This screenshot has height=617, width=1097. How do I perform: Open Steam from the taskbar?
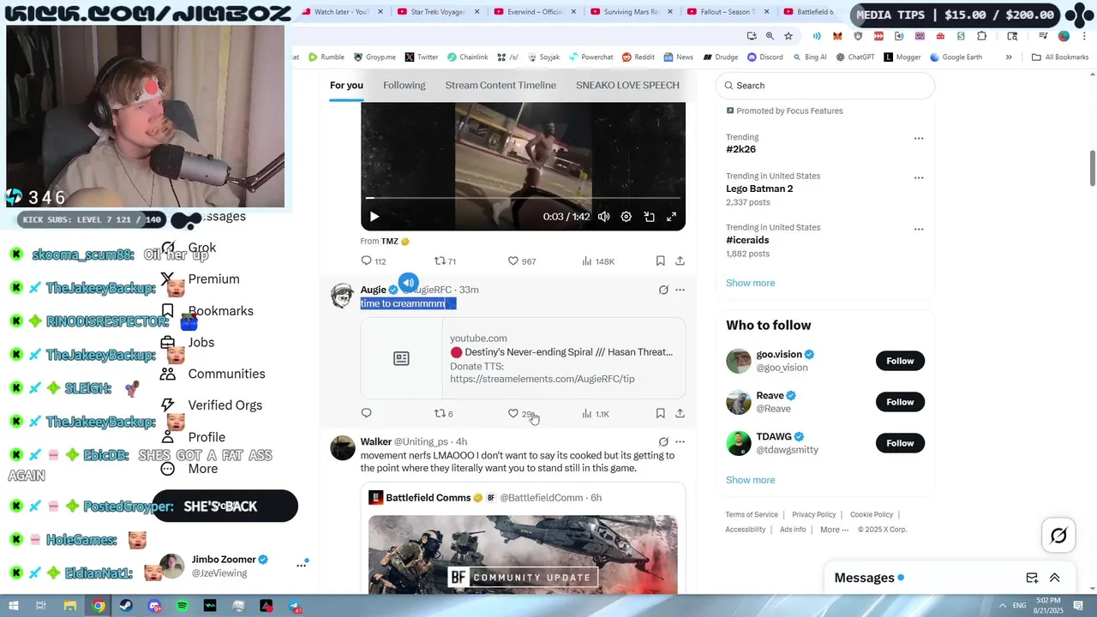coord(126,606)
